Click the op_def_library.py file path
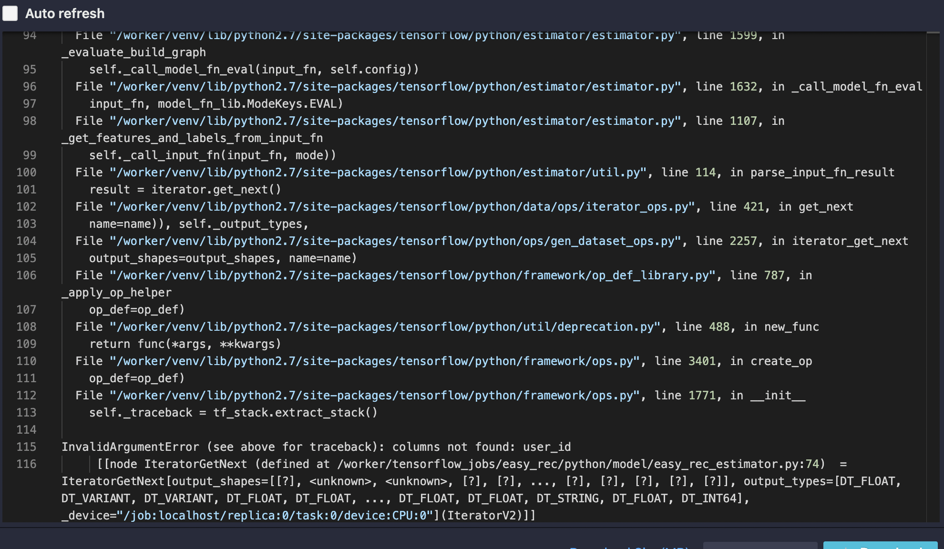The width and height of the screenshot is (944, 549). coord(412,275)
